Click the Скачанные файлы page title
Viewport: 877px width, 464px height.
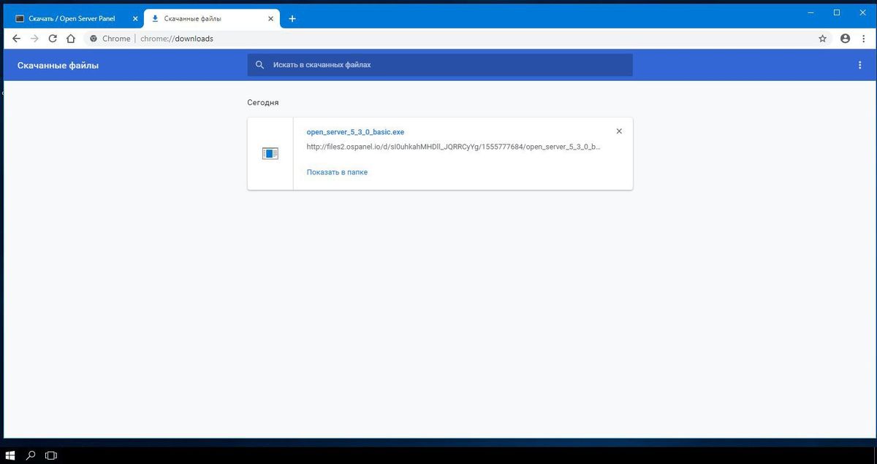tap(58, 66)
